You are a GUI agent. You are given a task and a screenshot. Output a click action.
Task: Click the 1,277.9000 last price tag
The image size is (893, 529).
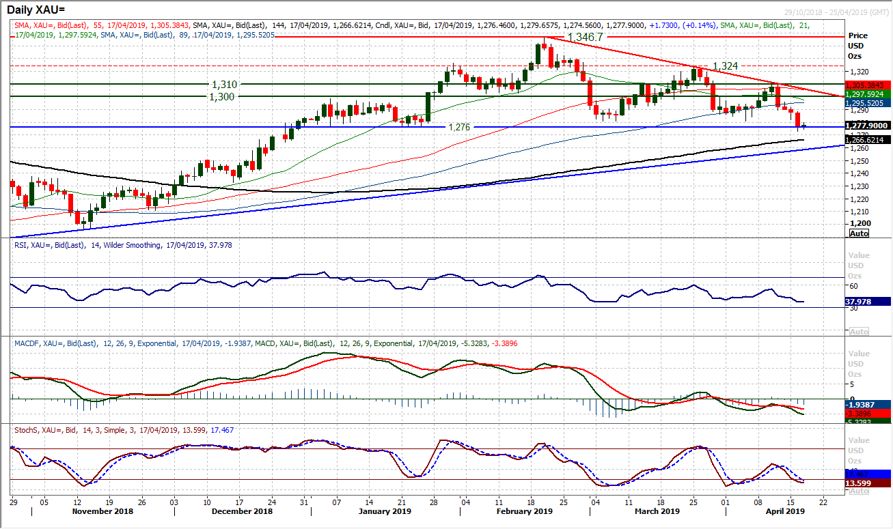[868, 126]
